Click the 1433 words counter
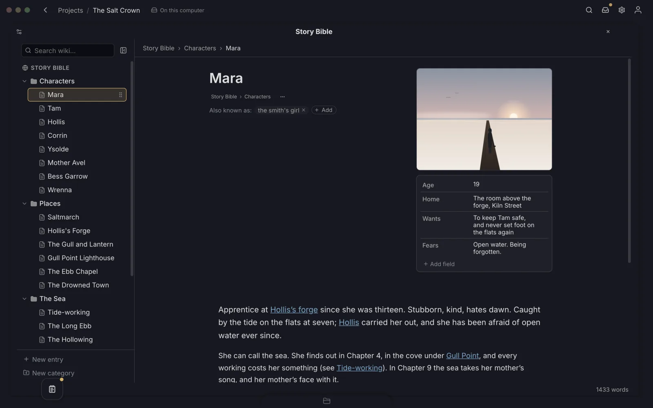The image size is (653, 408). [612, 390]
